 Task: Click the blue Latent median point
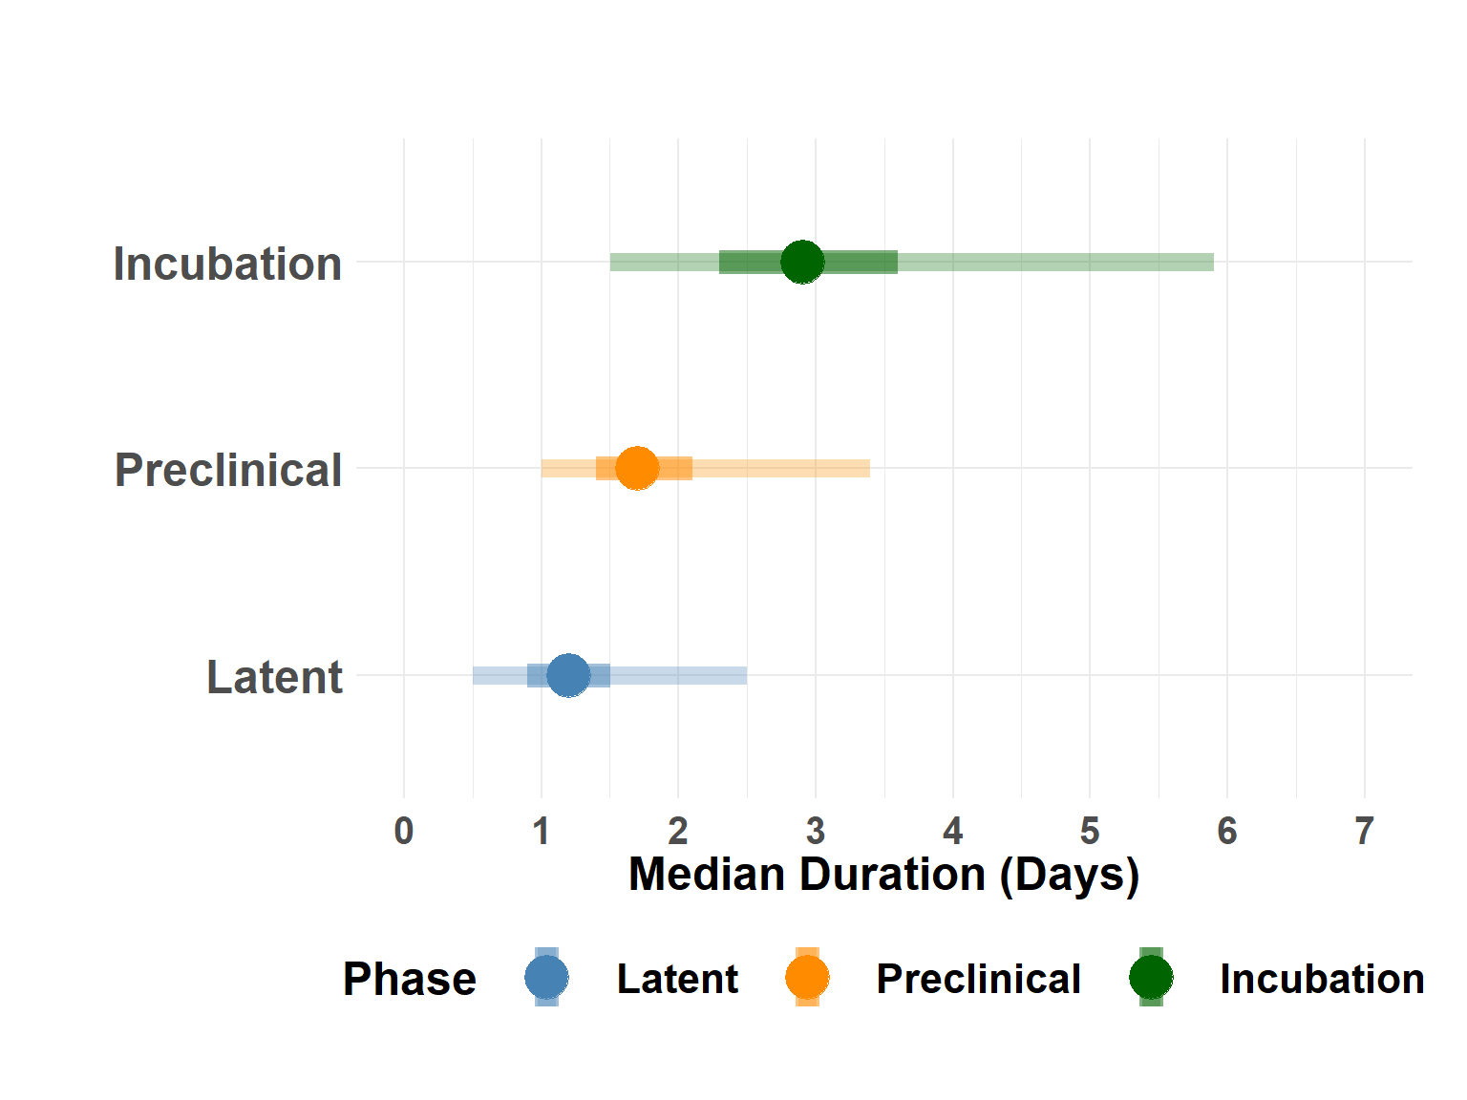[x=568, y=675]
